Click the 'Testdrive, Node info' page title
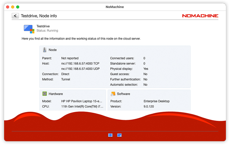 click(39, 16)
